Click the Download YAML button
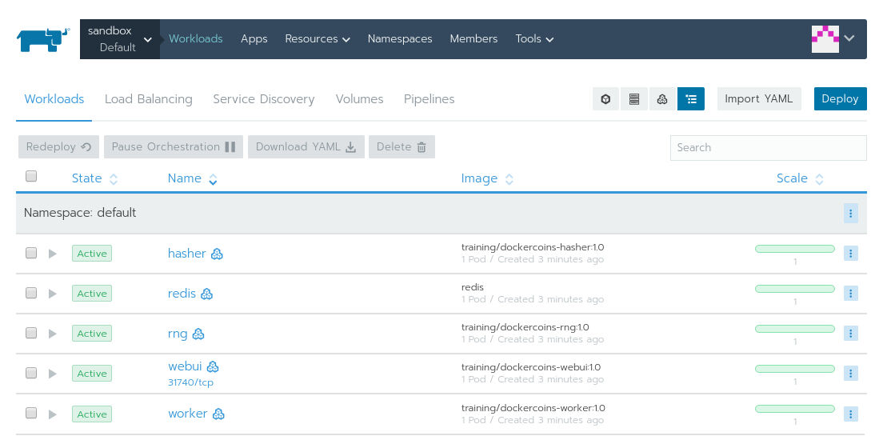 pyautogui.click(x=306, y=147)
